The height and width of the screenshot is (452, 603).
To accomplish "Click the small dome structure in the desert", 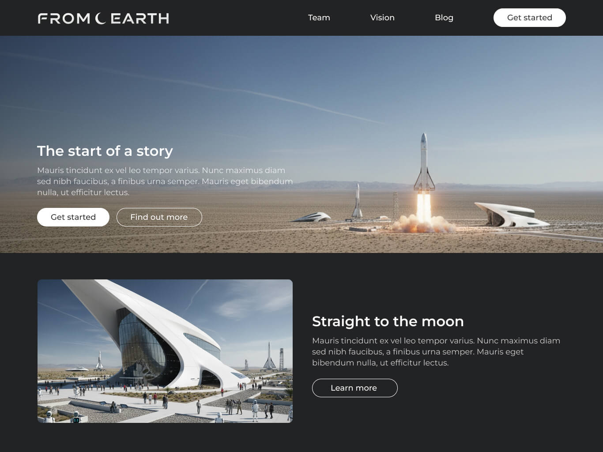I will [x=313, y=217].
